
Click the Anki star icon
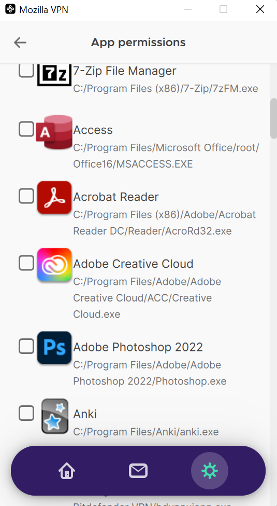click(x=55, y=416)
